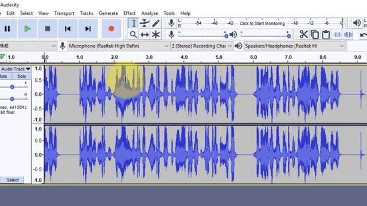
Task: Click the playback meter speaker icon
Action: tap(357, 23)
